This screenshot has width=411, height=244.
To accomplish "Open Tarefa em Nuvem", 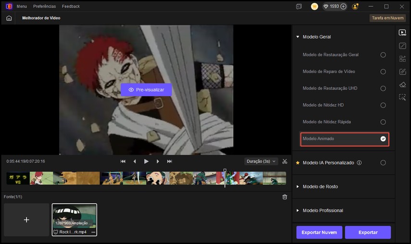I will 387,18.
